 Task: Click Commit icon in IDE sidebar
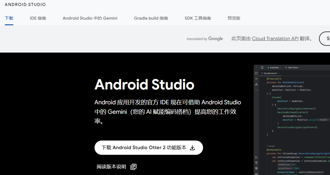[x=256, y=79]
